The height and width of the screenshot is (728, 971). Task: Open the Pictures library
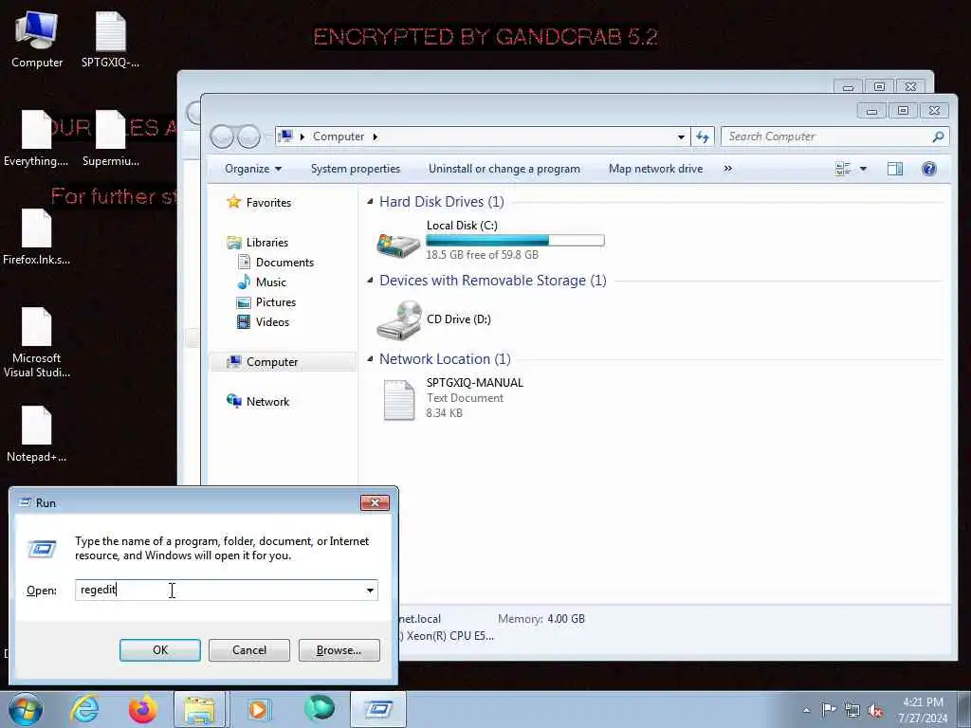pyautogui.click(x=276, y=301)
